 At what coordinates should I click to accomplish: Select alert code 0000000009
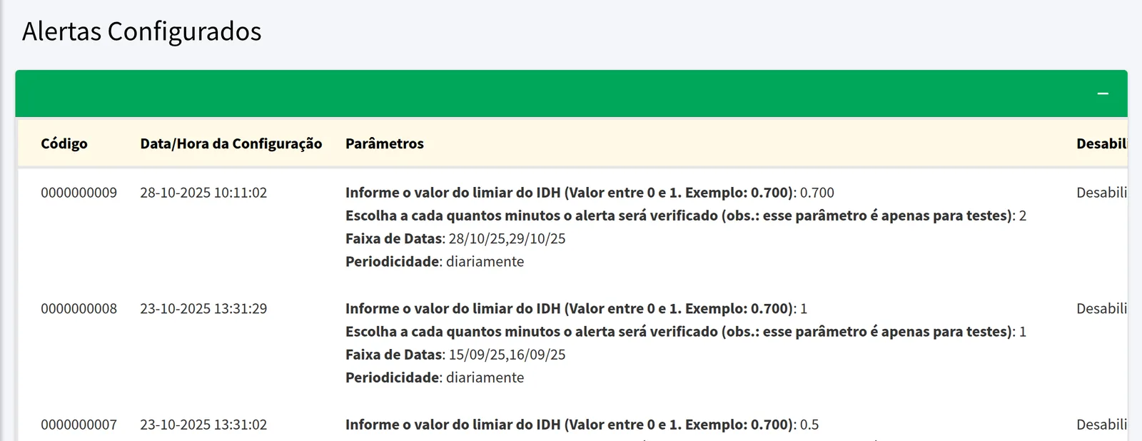click(x=79, y=193)
